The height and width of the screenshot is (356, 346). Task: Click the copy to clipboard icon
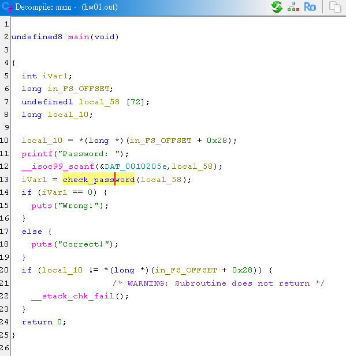[x=335, y=7]
